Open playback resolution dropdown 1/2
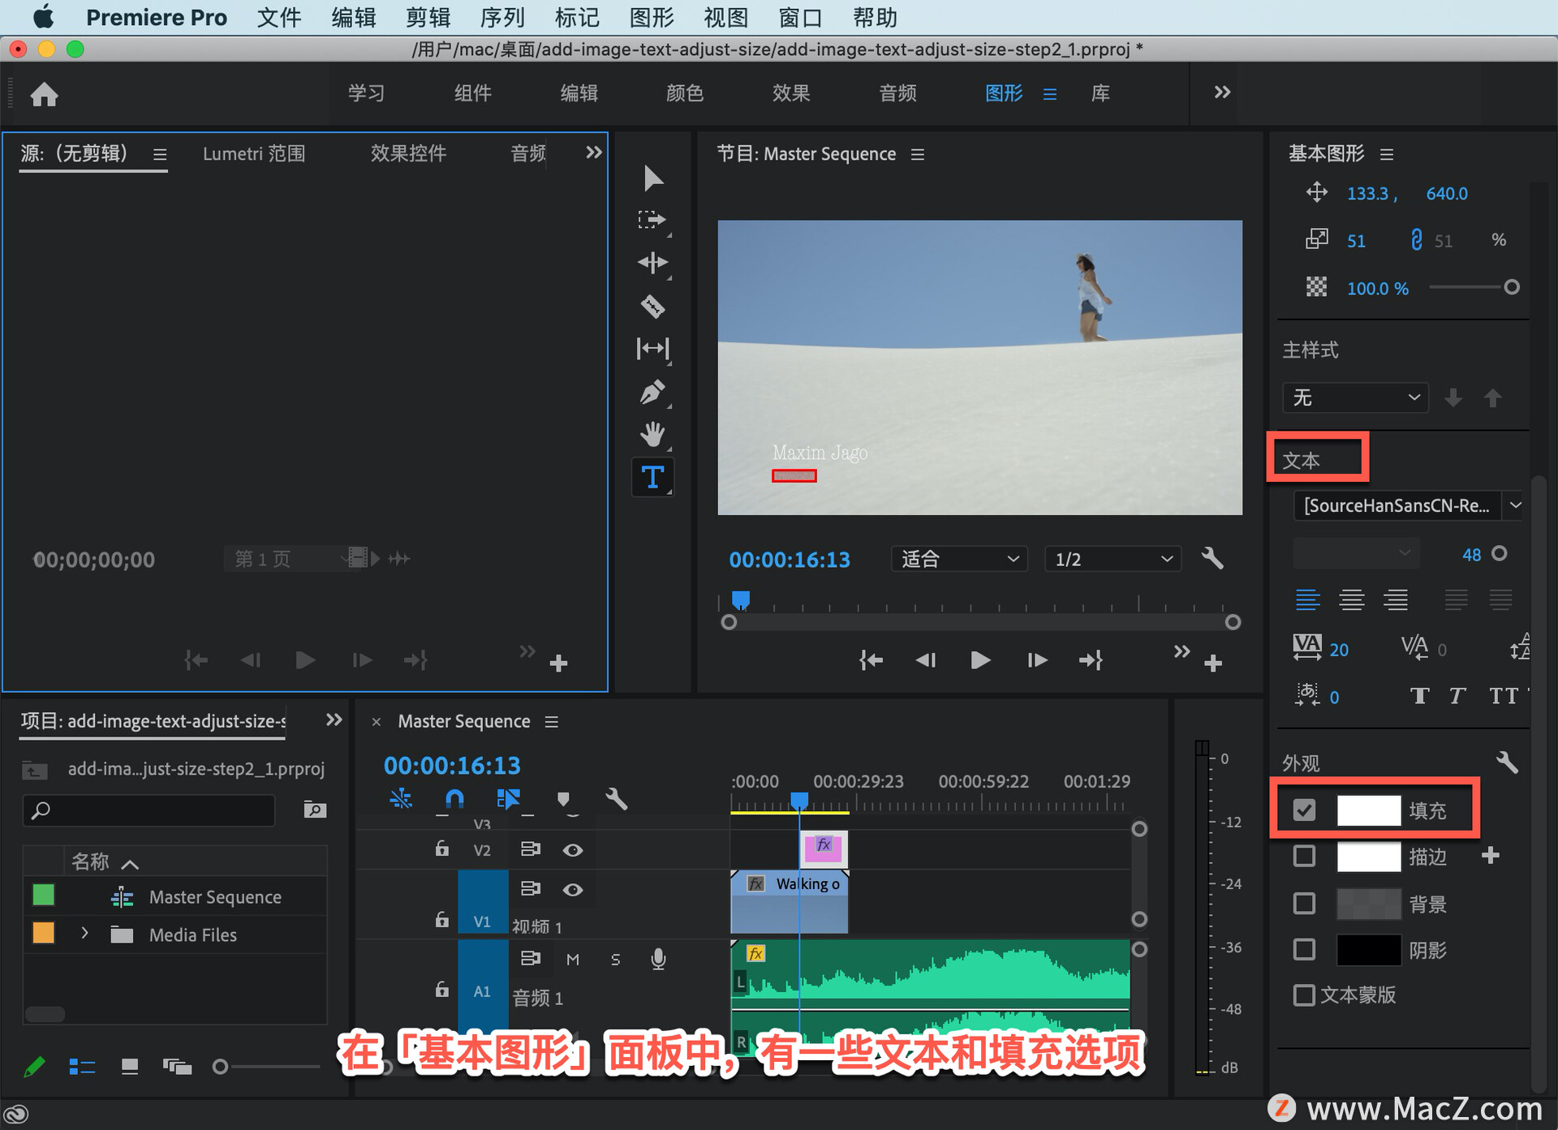Screen dimensions: 1558x1130 (1113, 559)
